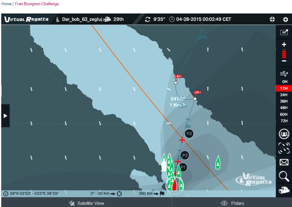This screenshot has height=207, width=292.
Task: Zoom out with the minus icon
Action: coord(284,61)
